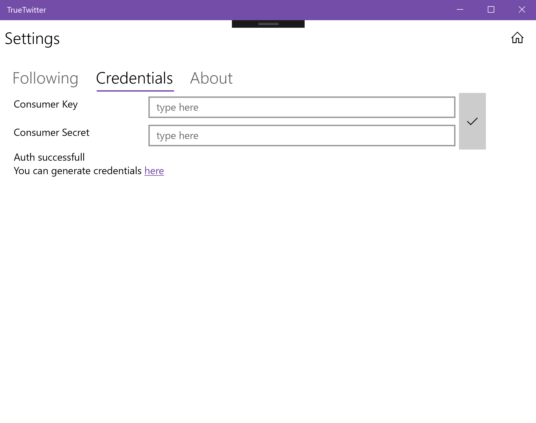The width and height of the screenshot is (536, 423).
Task: Click the purple underline below Credentials
Action: point(135,91)
